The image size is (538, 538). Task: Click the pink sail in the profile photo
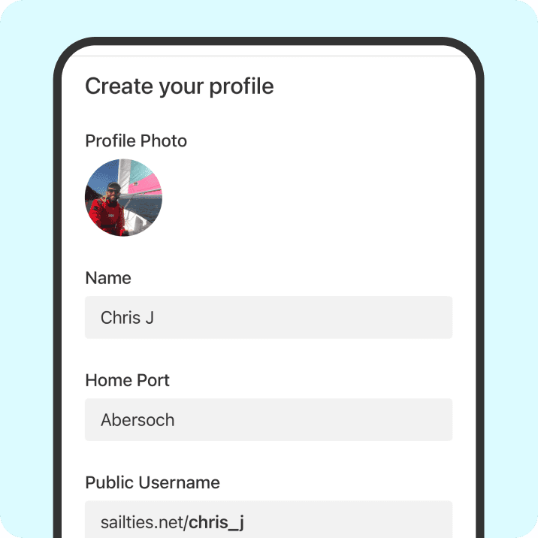[x=147, y=183]
